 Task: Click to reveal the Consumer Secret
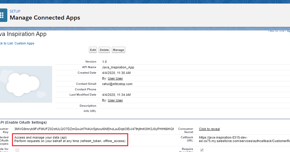pyautogui.click(x=209, y=129)
